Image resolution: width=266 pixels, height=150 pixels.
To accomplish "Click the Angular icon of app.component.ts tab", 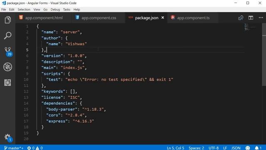I will click(x=173, y=17).
